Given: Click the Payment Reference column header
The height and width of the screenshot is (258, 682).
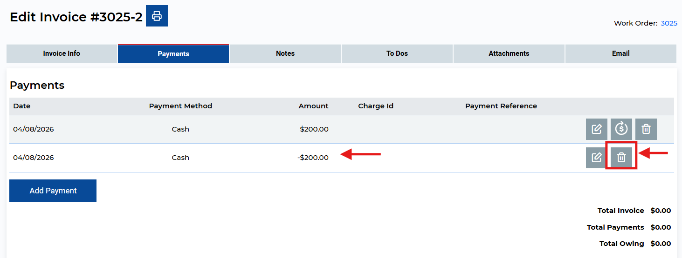Looking at the screenshot, I should point(501,106).
